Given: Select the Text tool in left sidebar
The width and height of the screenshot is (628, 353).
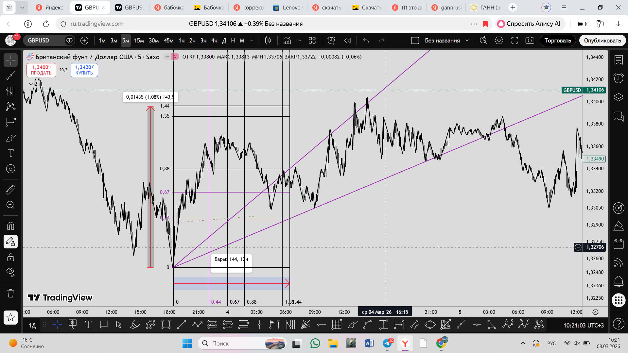Looking at the screenshot, I should [10, 153].
